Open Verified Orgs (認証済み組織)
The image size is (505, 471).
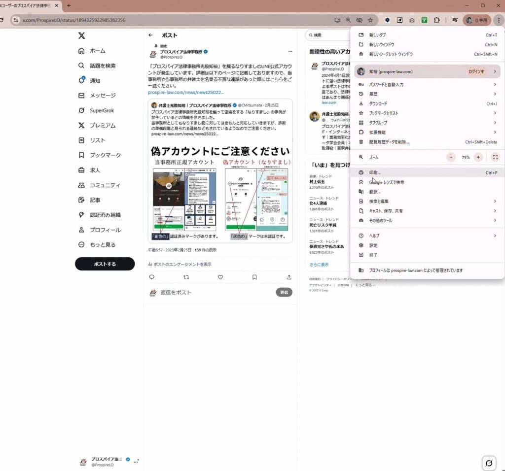click(100, 215)
